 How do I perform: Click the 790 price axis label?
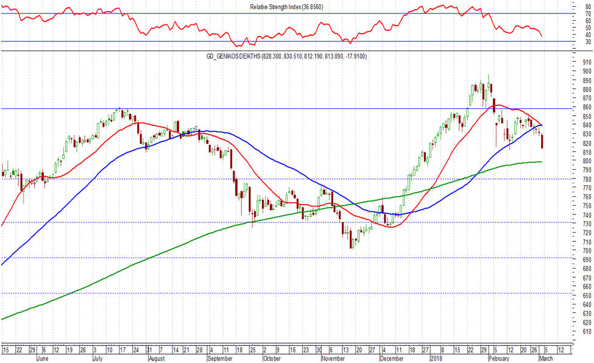[587, 170]
